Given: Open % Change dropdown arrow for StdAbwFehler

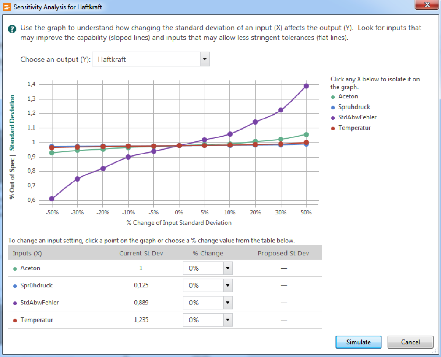Looking at the screenshot, I should point(228,303).
